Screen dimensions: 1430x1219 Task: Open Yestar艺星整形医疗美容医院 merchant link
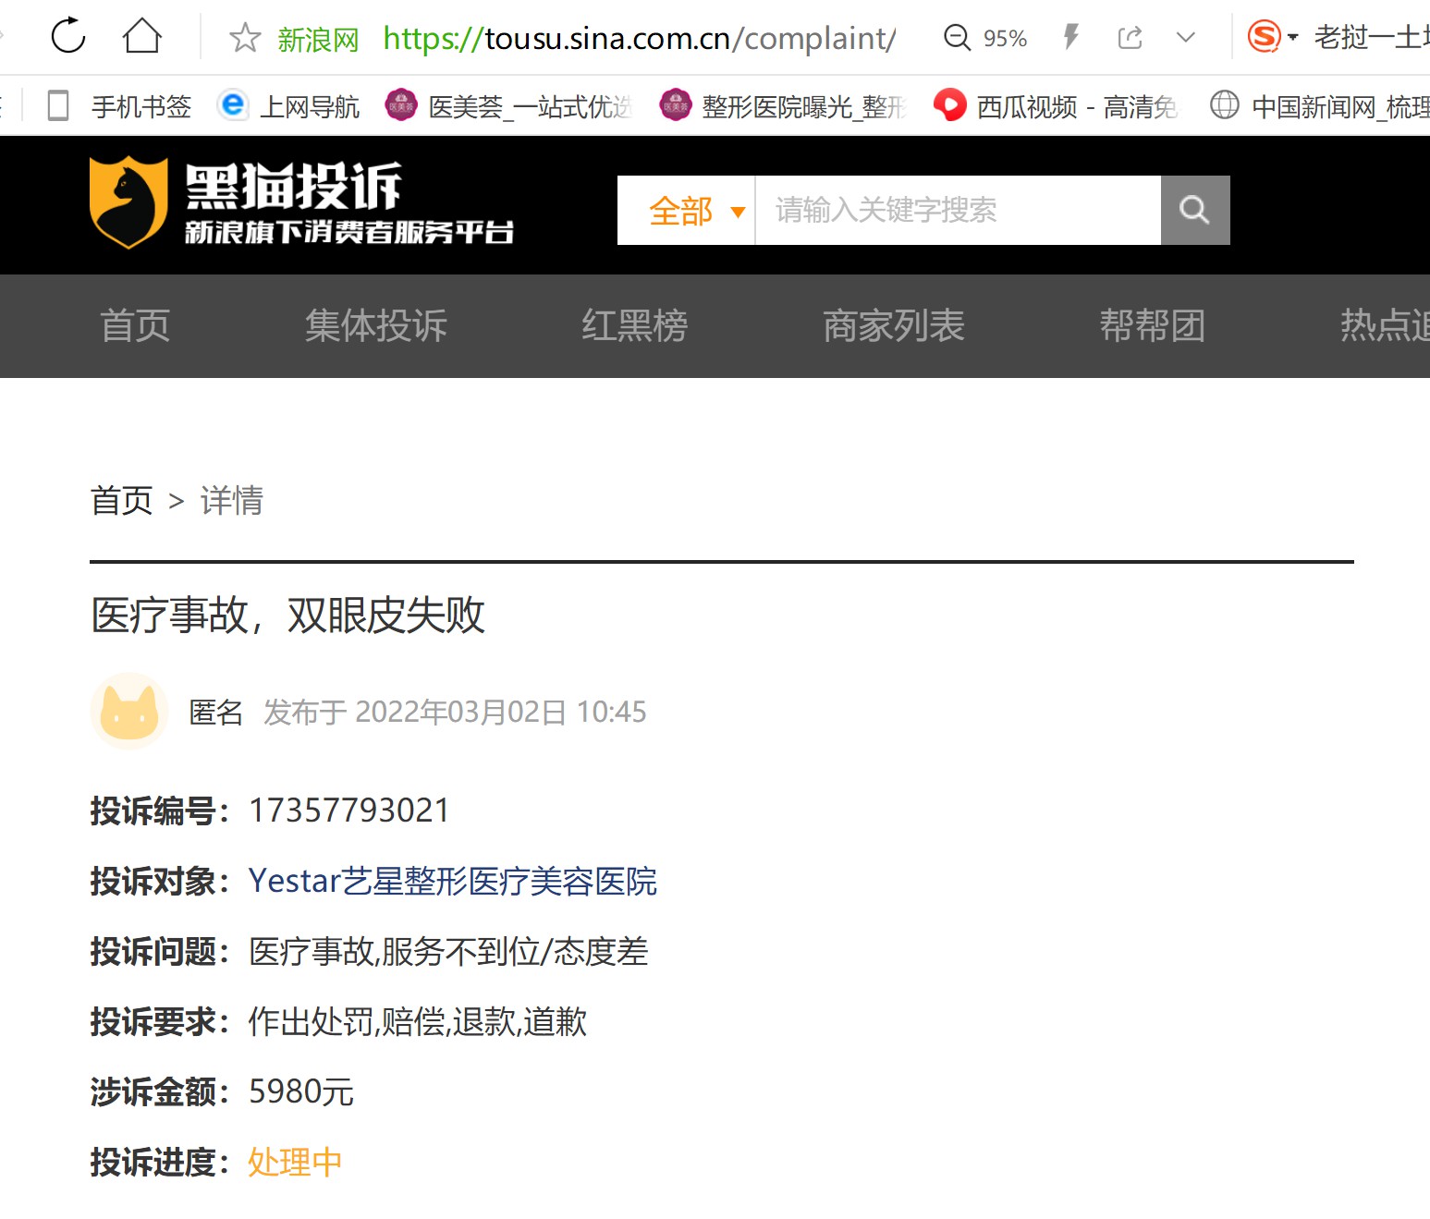[x=453, y=882]
